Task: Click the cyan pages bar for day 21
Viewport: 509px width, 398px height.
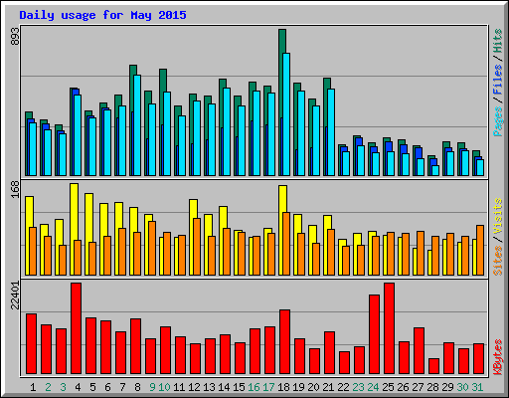Action: (x=331, y=132)
